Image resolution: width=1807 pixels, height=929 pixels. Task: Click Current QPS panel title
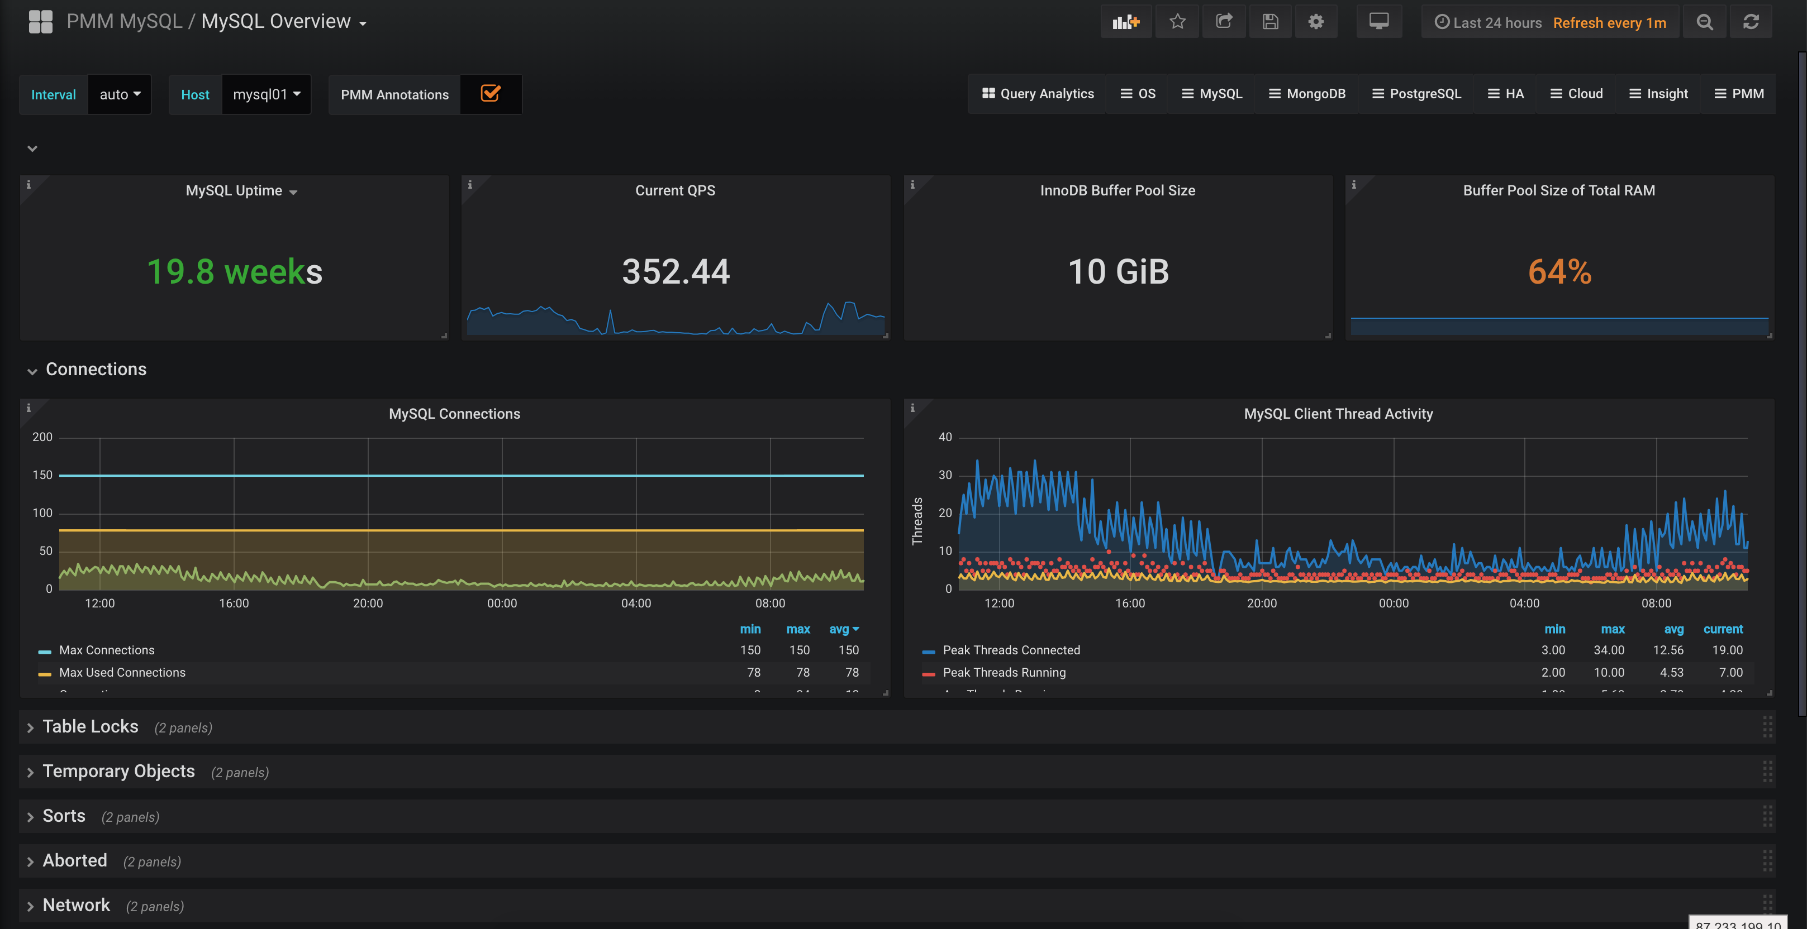pos(675,191)
